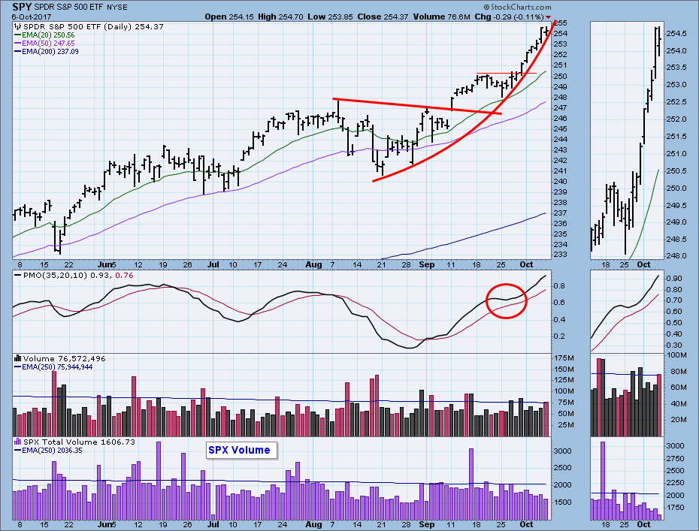This screenshot has width=699, height=531.
Task: Click the 240 price axis label
Action: [561, 181]
